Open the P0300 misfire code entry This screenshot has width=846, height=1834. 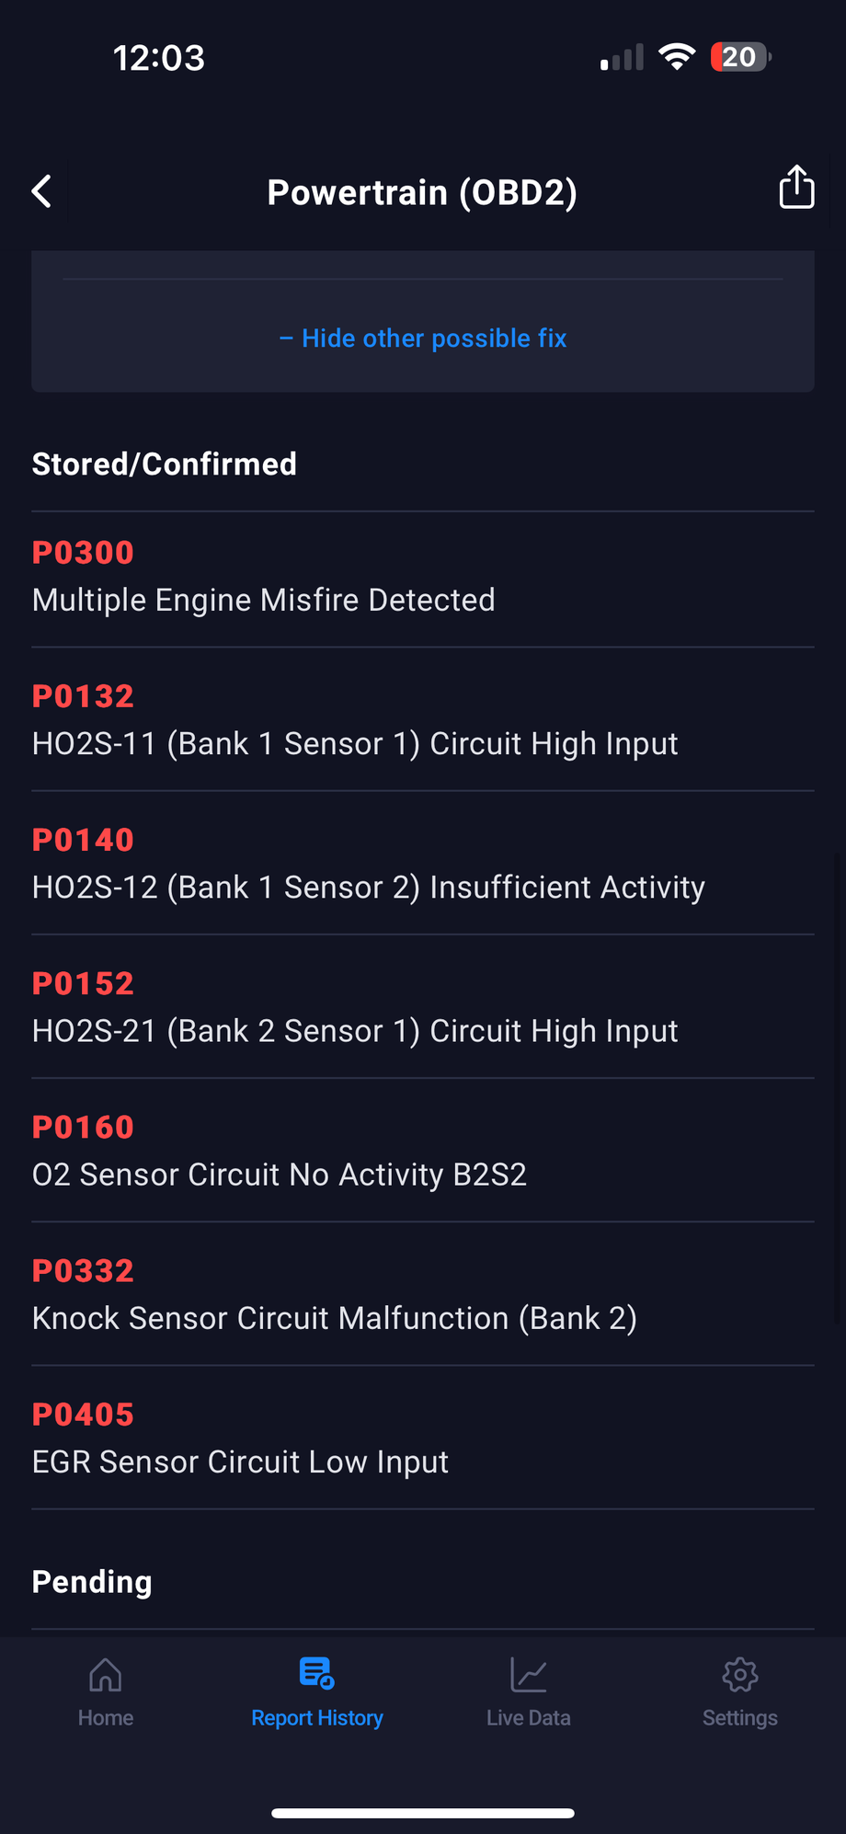coord(264,578)
